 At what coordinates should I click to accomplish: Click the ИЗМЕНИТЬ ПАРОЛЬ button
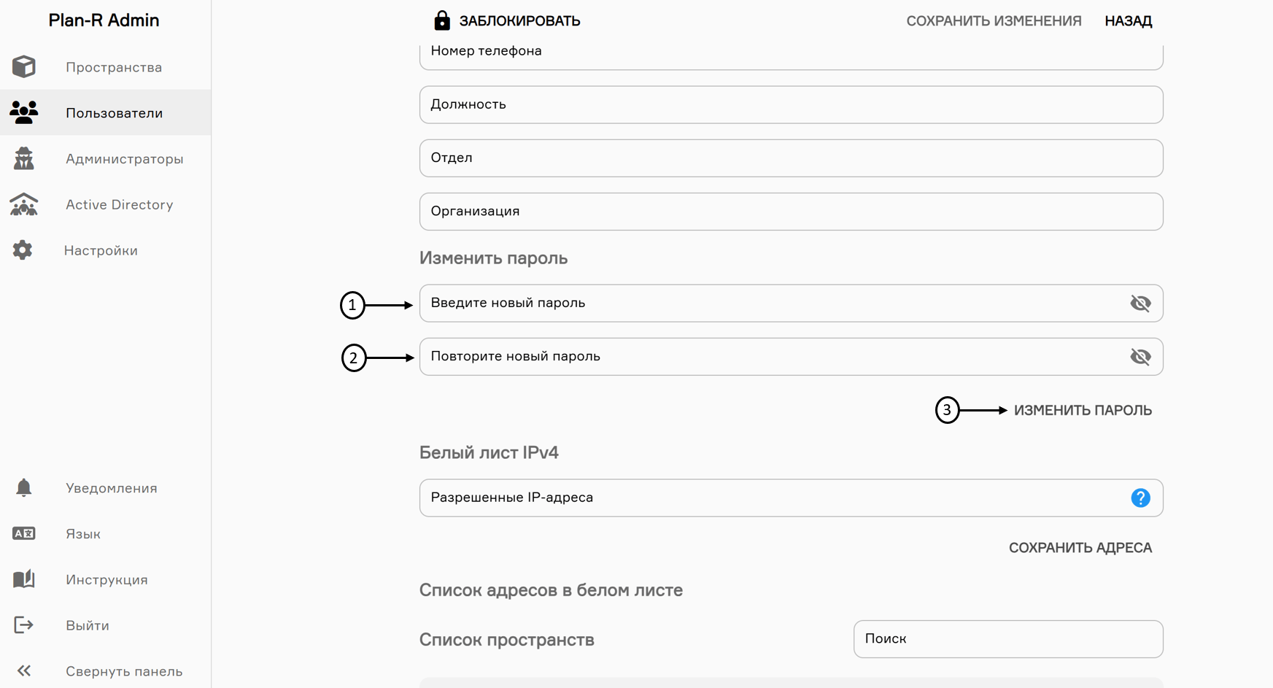(x=1083, y=410)
